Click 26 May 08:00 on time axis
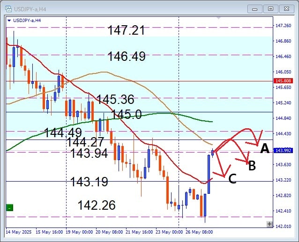The image size is (299, 242). coord(199,232)
